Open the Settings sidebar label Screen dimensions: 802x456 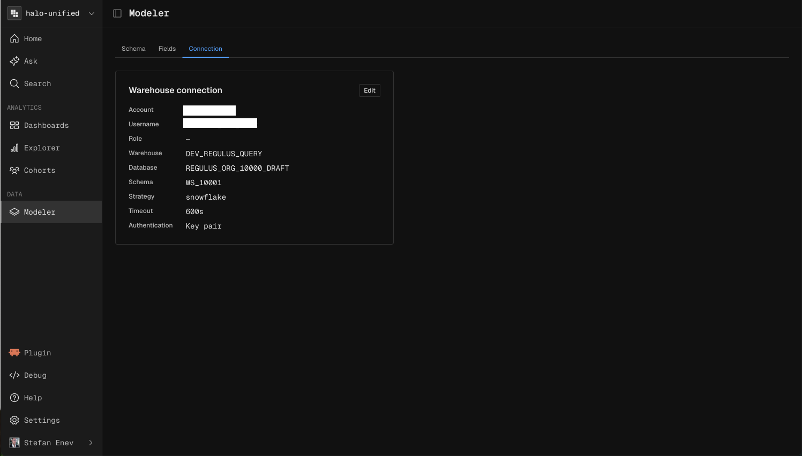point(42,420)
